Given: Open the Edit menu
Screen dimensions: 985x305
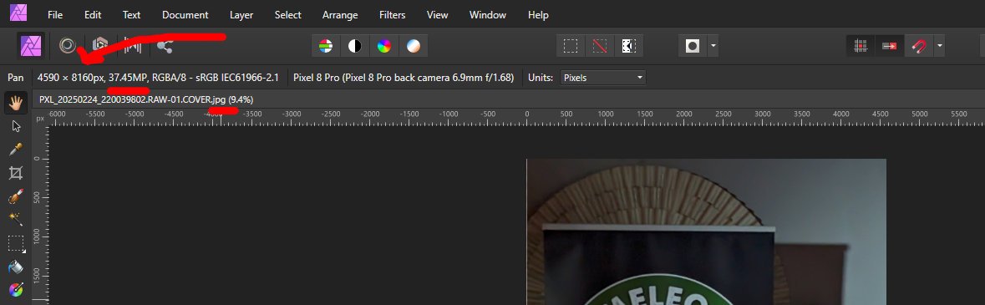Looking at the screenshot, I should [93, 14].
